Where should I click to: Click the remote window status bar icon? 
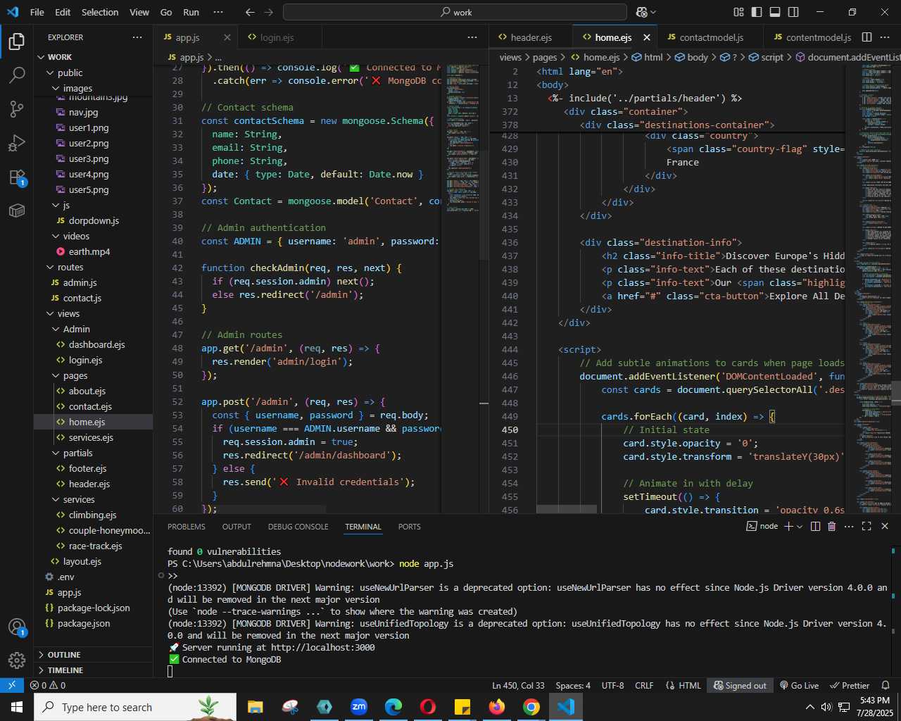pos(12,685)
